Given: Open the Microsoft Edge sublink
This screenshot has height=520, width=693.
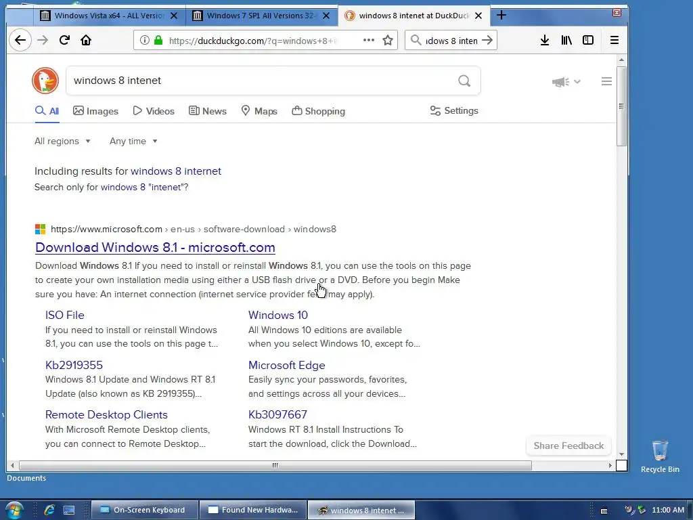Looking at the screenshot, I should click(286, 365).
